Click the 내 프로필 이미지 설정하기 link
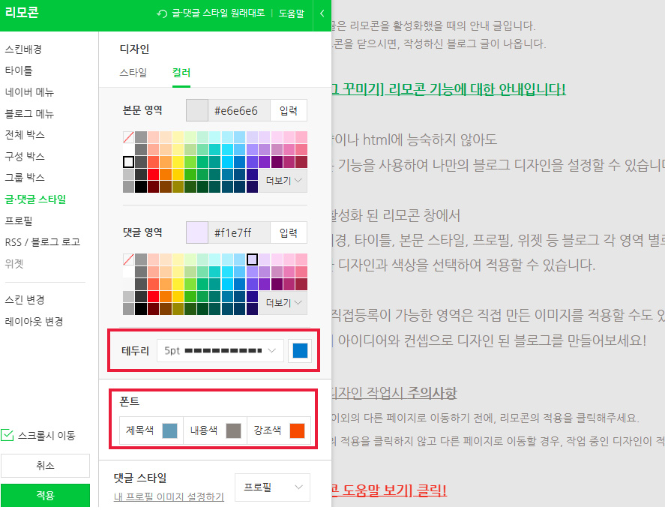Screen dimensions: 665x513 click(169, 496)
